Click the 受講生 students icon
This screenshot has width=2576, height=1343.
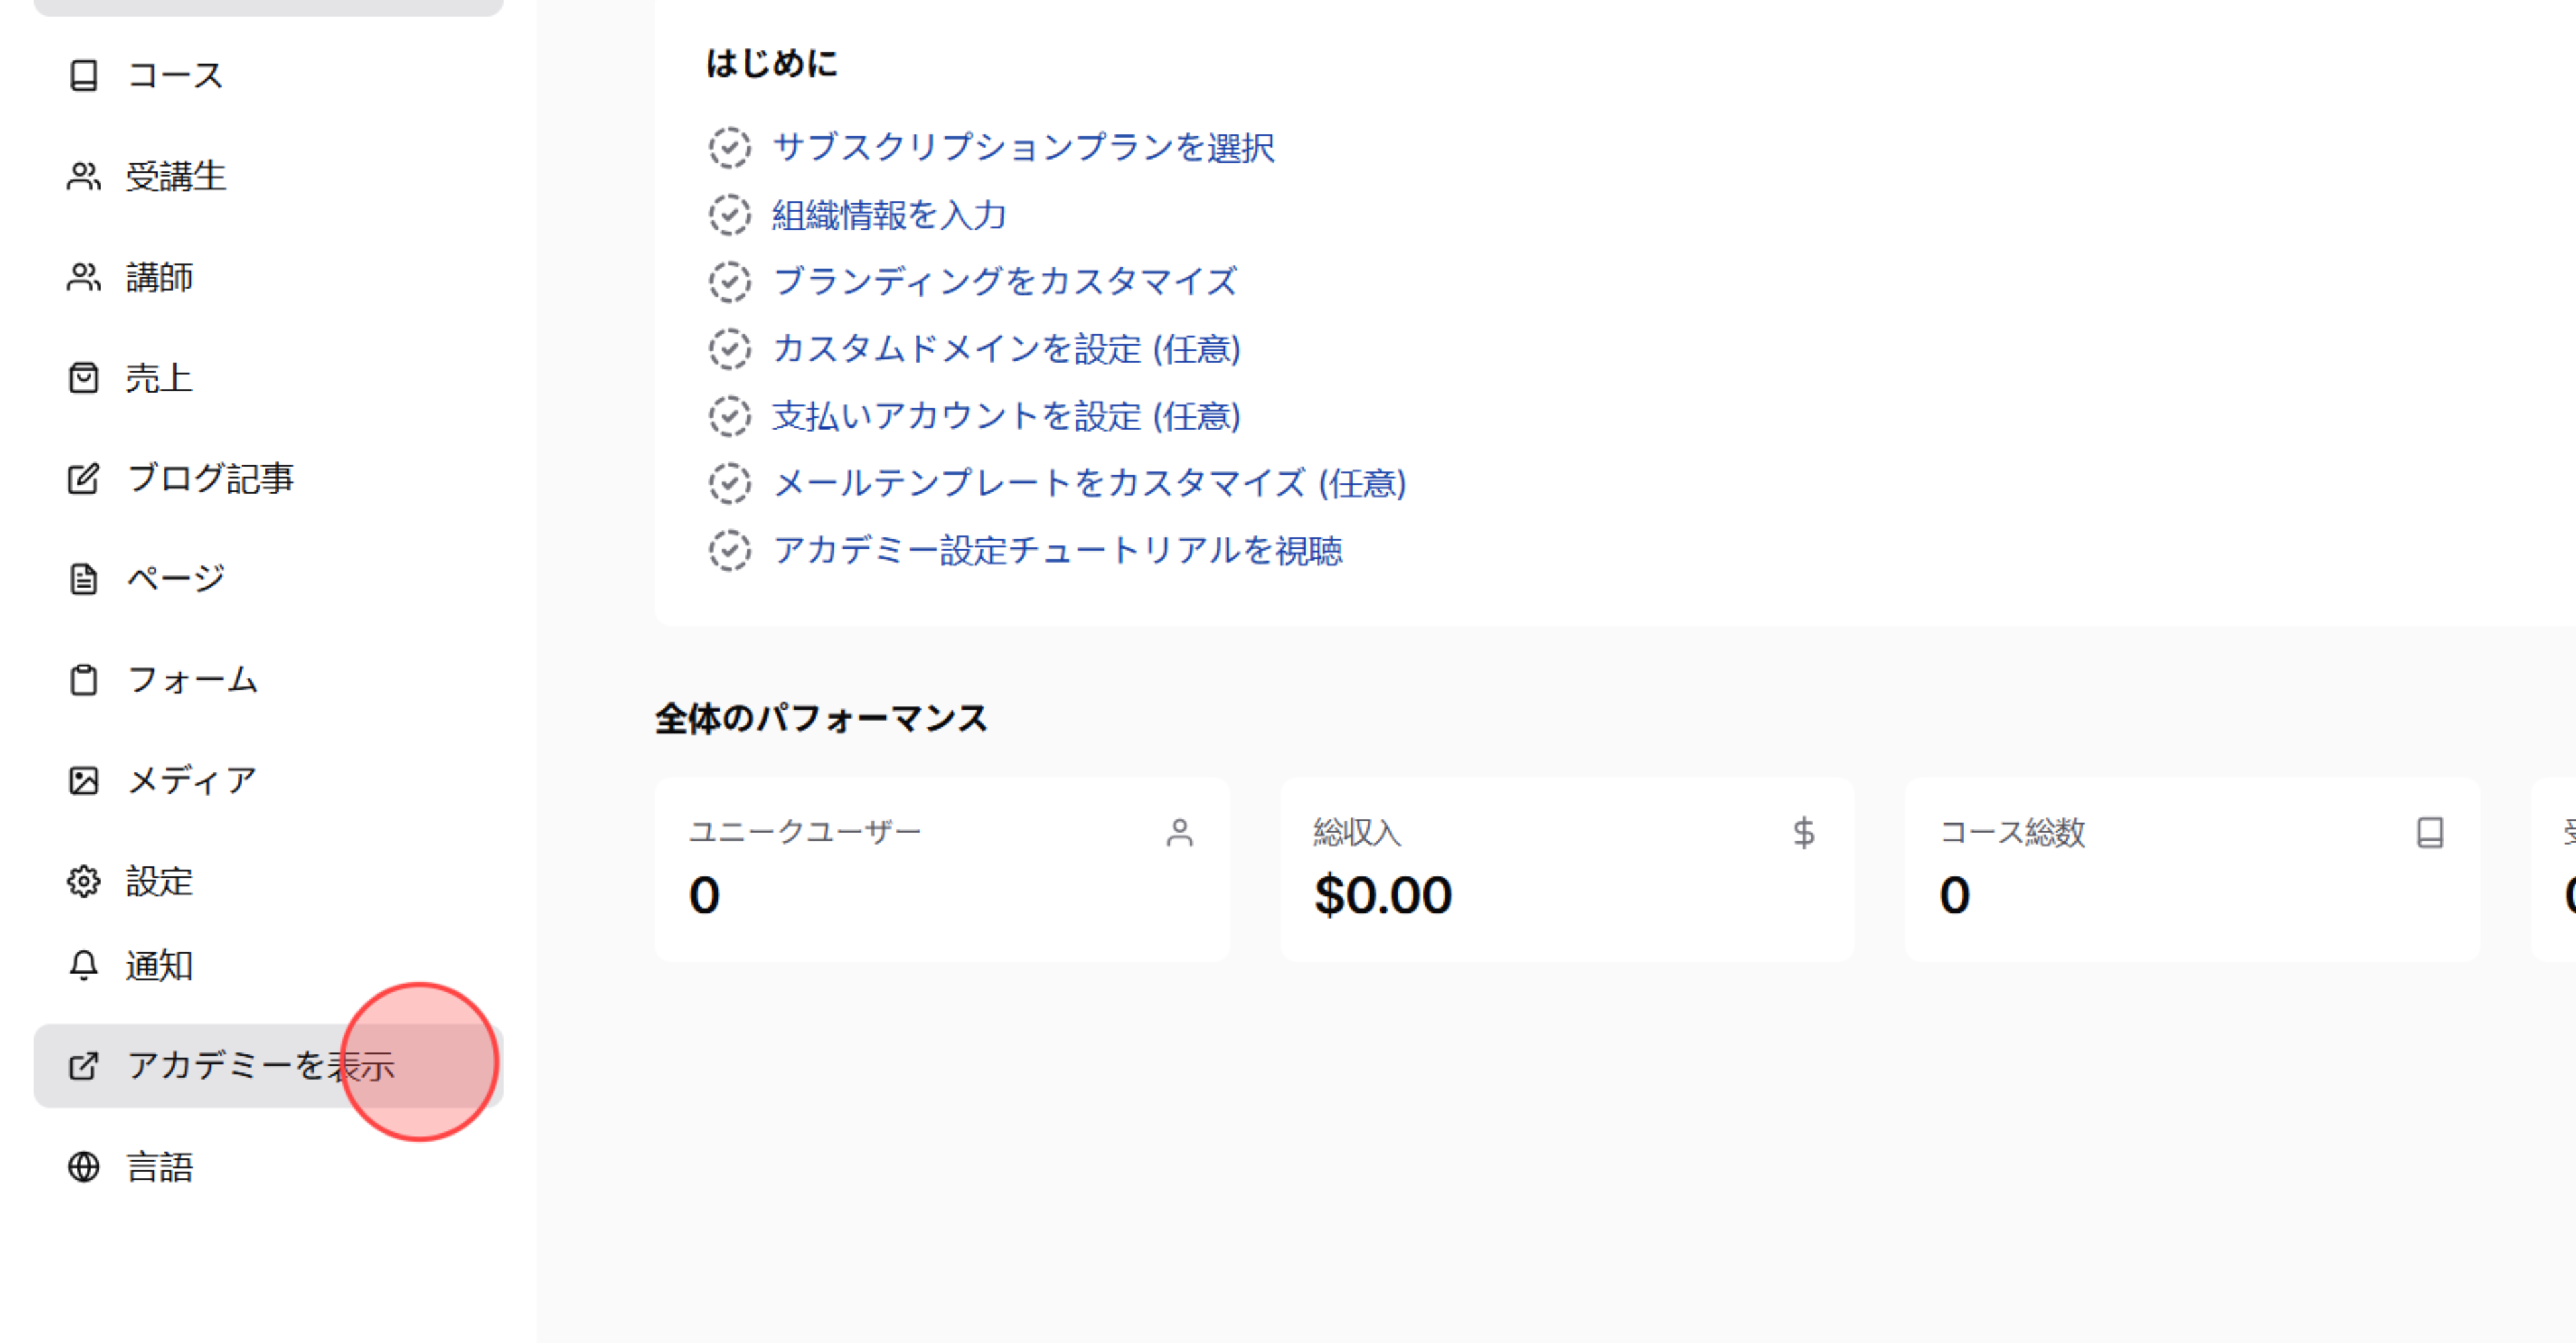click(x=84, y=176)
